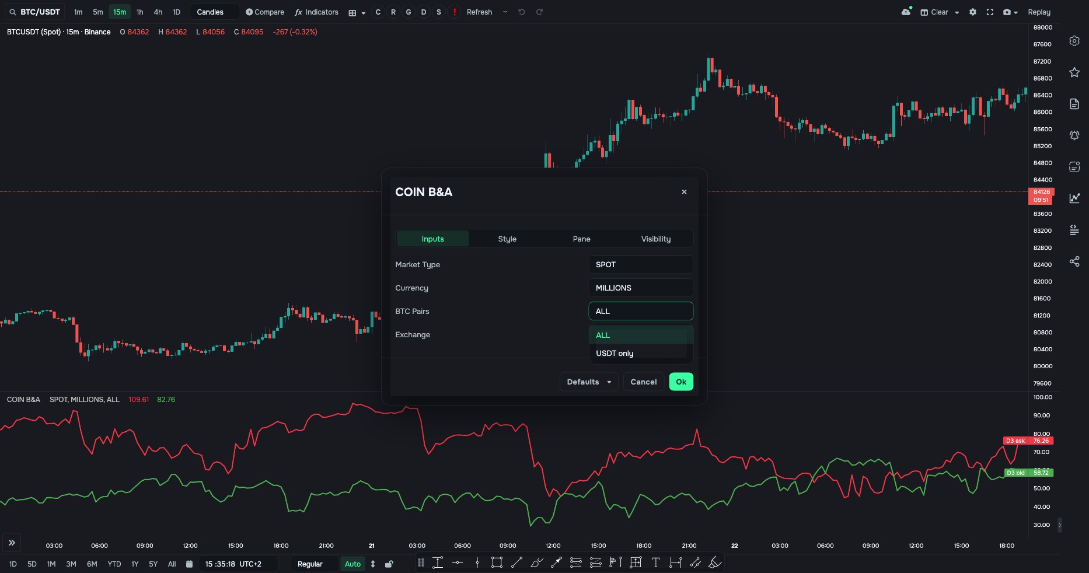Collapse right panel chevron near price scale
This screenshot has height=573, width=1089.
(x=1060, y=525)
